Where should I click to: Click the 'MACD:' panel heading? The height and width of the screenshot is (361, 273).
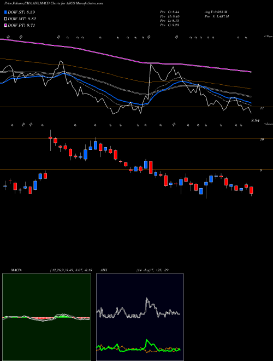click(x=16, y=270)
